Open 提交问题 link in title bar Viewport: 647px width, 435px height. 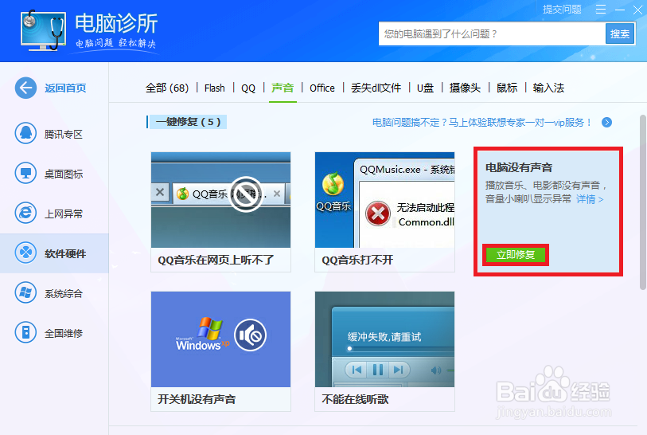pos(562,10)
